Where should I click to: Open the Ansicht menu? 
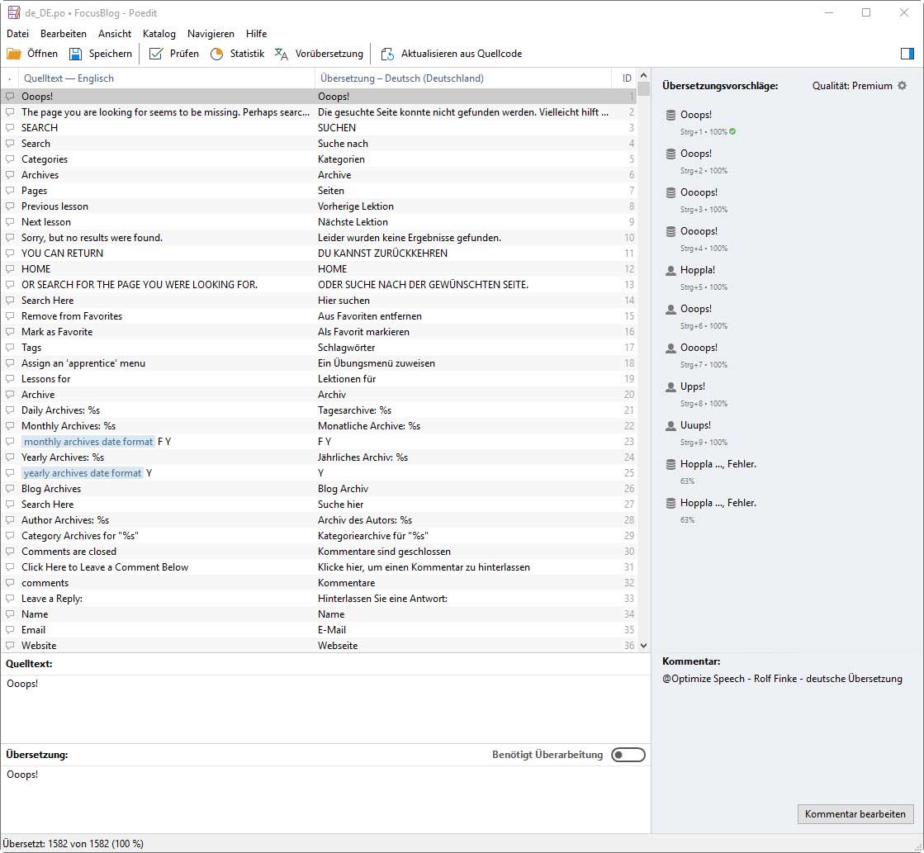115,34
